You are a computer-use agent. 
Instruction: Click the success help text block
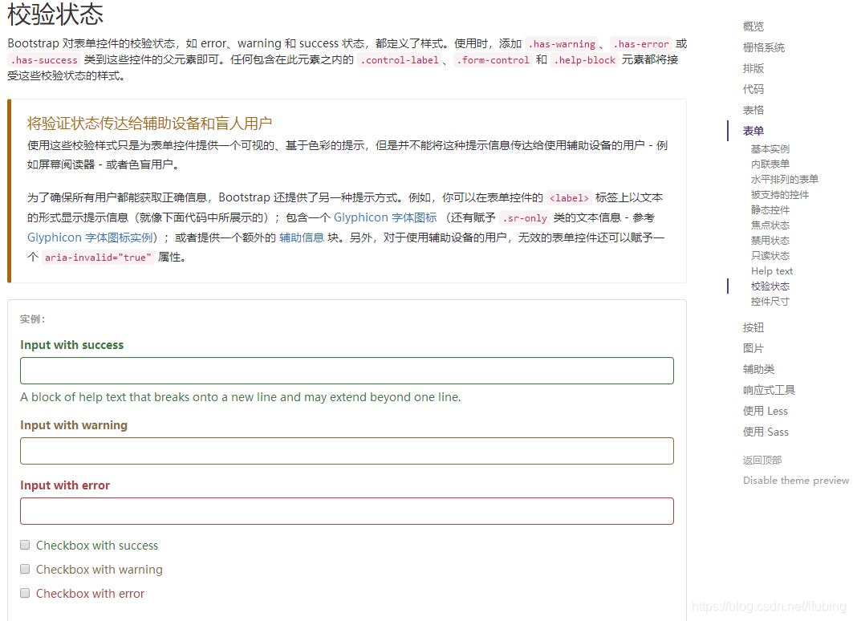[x=241, y=397]
